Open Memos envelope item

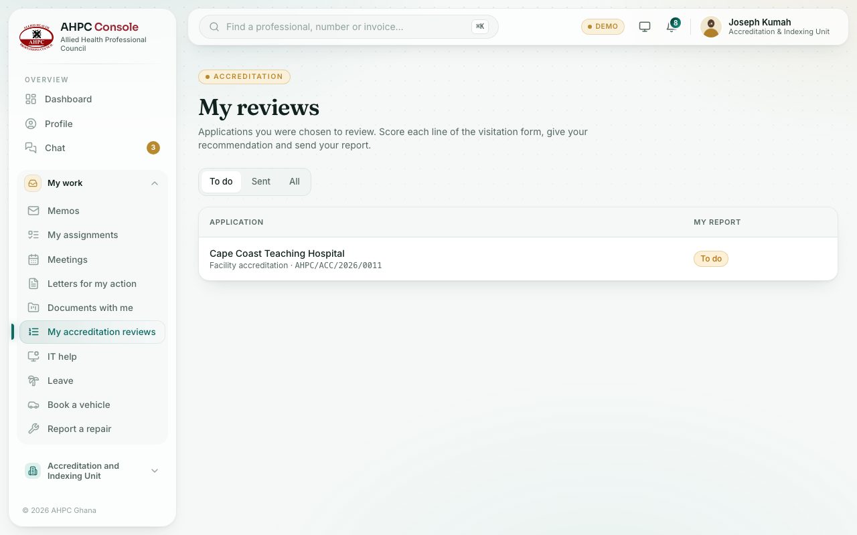[x=92, y=211]
